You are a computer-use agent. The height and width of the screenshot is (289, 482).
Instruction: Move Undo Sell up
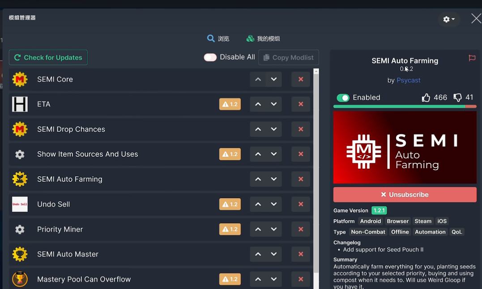(258, 204)
